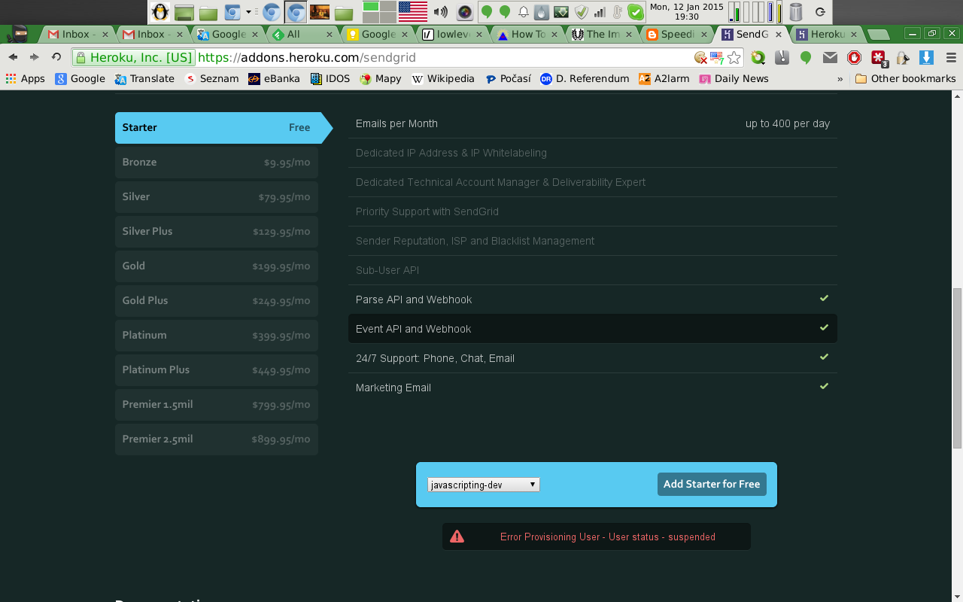Open the translate flag icon in address bar

(x=717, y=57)
